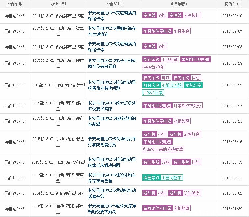Click 2015款 都市型 cell in the 2018-08-21 row
This screenshot has width=249, height=217.
58,121
